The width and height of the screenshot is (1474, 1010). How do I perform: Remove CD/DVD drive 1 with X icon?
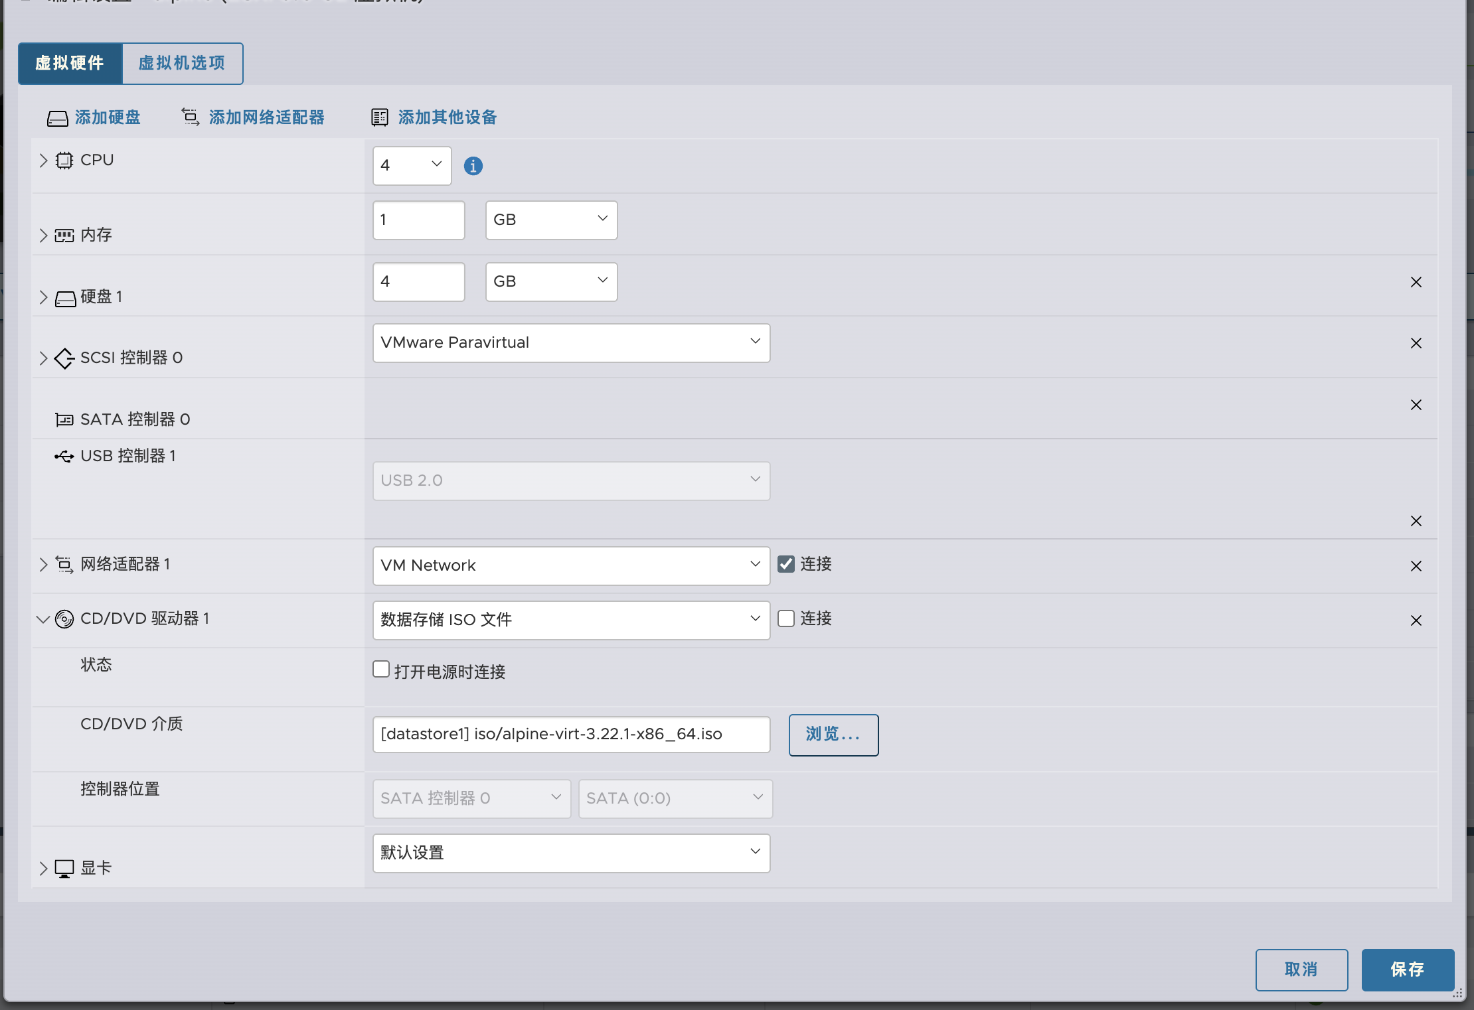tap(1416, 620)
